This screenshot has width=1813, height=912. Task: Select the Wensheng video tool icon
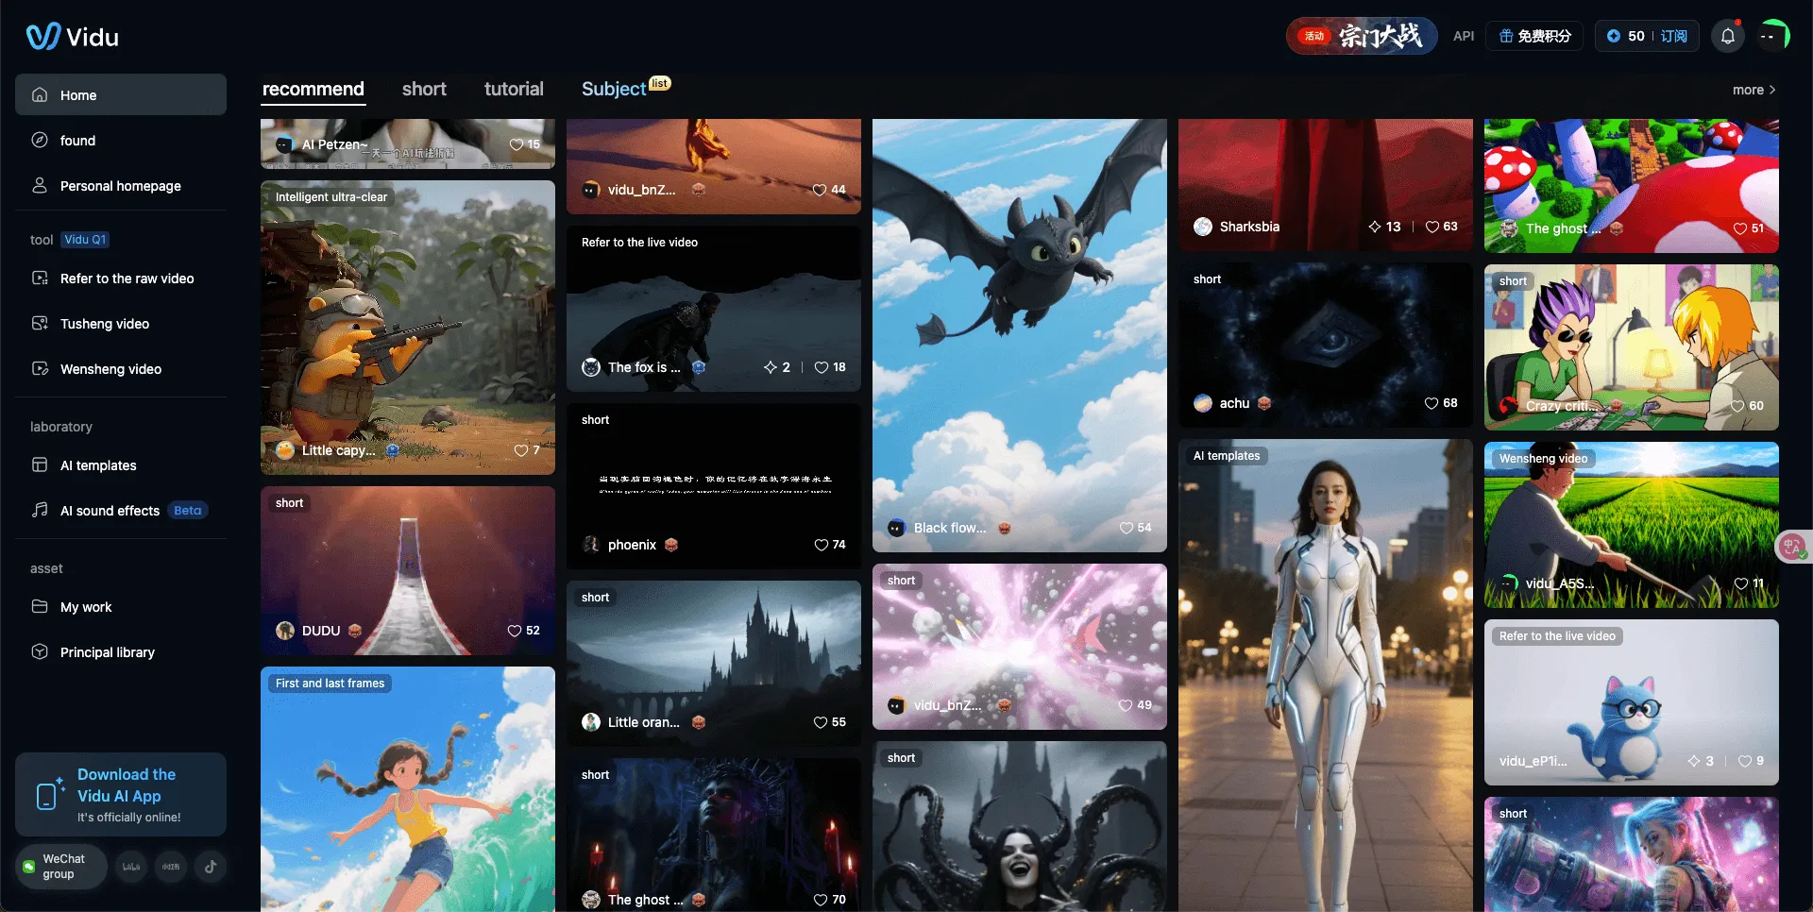40,368
